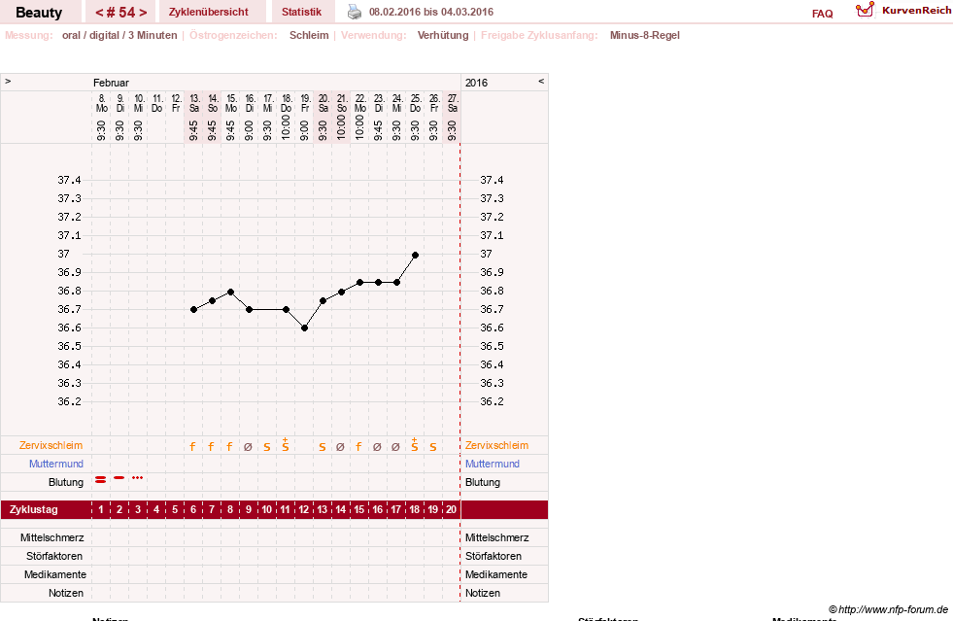Open the FAQ link
The image size is (953, 621).
point(822,14)
